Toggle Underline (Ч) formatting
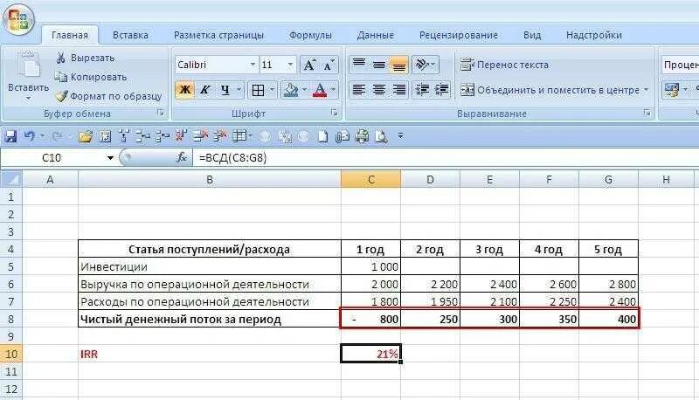The height and width of the screenshot is (400, 699). point(225,91)
